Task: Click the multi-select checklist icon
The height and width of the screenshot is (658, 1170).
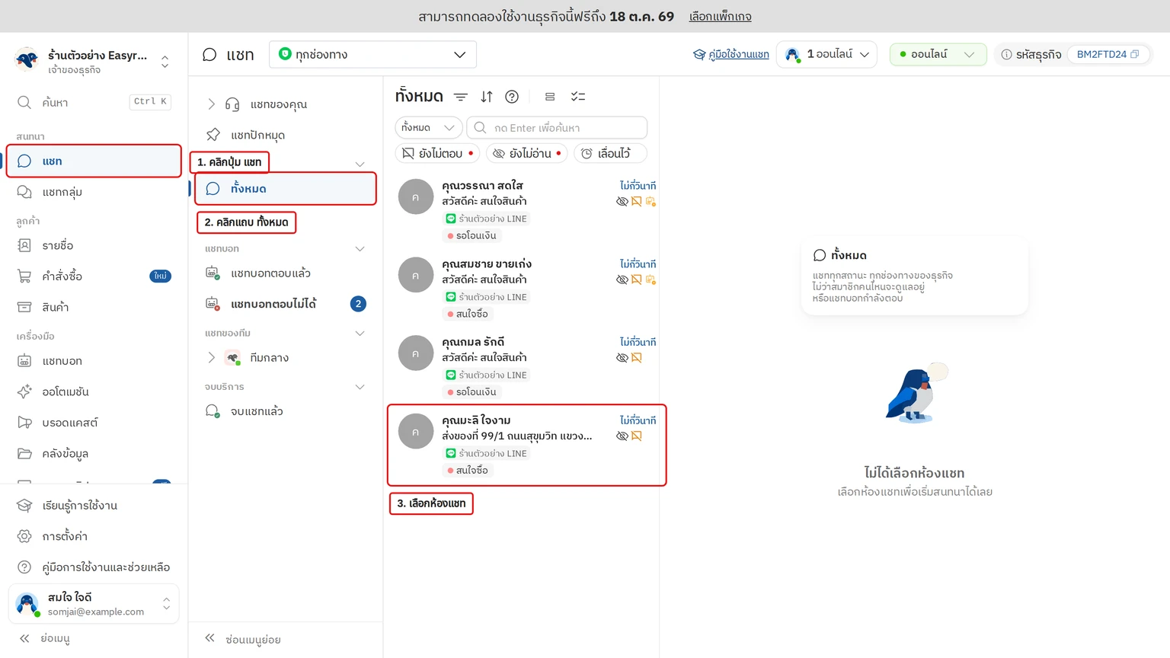Action: click(578, 97)
